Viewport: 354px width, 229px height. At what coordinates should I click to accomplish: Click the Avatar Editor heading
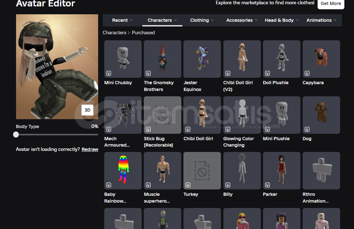45,3
